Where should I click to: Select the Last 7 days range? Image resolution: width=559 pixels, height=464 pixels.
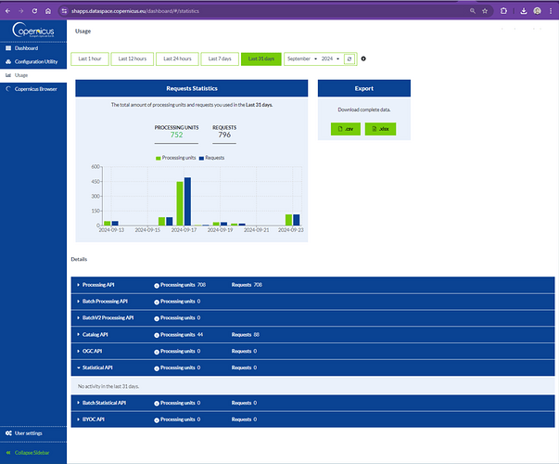219,58
